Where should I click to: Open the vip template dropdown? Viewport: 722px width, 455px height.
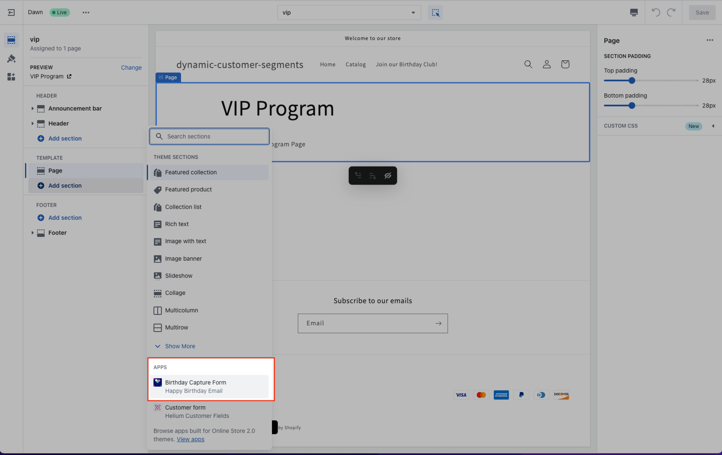coord(349,13)
